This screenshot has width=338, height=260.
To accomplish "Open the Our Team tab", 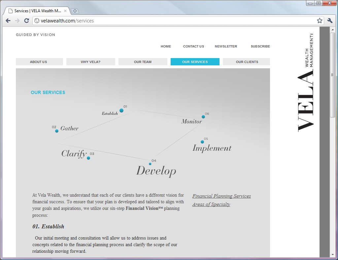I will (143, 62).
